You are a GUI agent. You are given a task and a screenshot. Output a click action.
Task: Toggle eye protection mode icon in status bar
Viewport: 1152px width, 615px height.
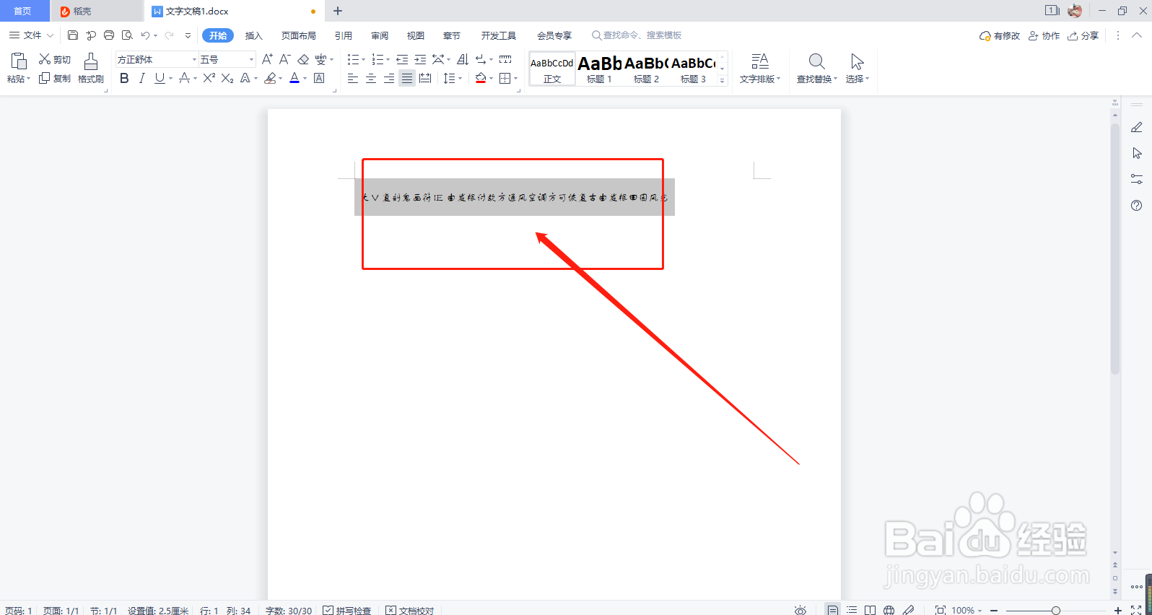pos(800,610)
